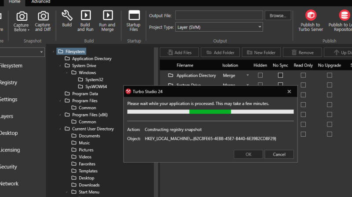Click the Capture and Diff icon
Viewport: 352px width, 197px height.
pos(43,17)
